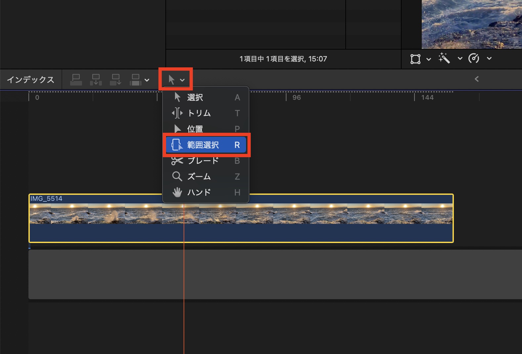Choose 位置 (Position) tool from the menu
This screenshot has height=354, width=522.
coord(205,129)
